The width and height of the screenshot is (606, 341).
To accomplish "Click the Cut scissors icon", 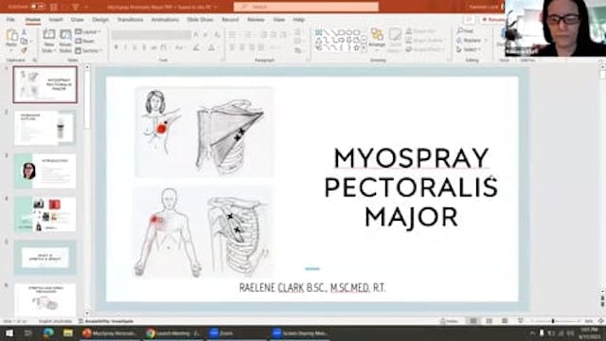I will coord(24,32).
